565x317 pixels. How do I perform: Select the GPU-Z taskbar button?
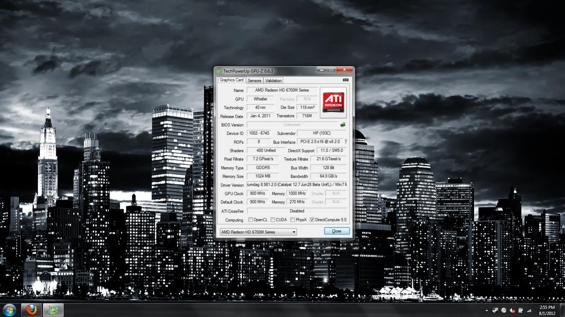[x=53, y=310]
